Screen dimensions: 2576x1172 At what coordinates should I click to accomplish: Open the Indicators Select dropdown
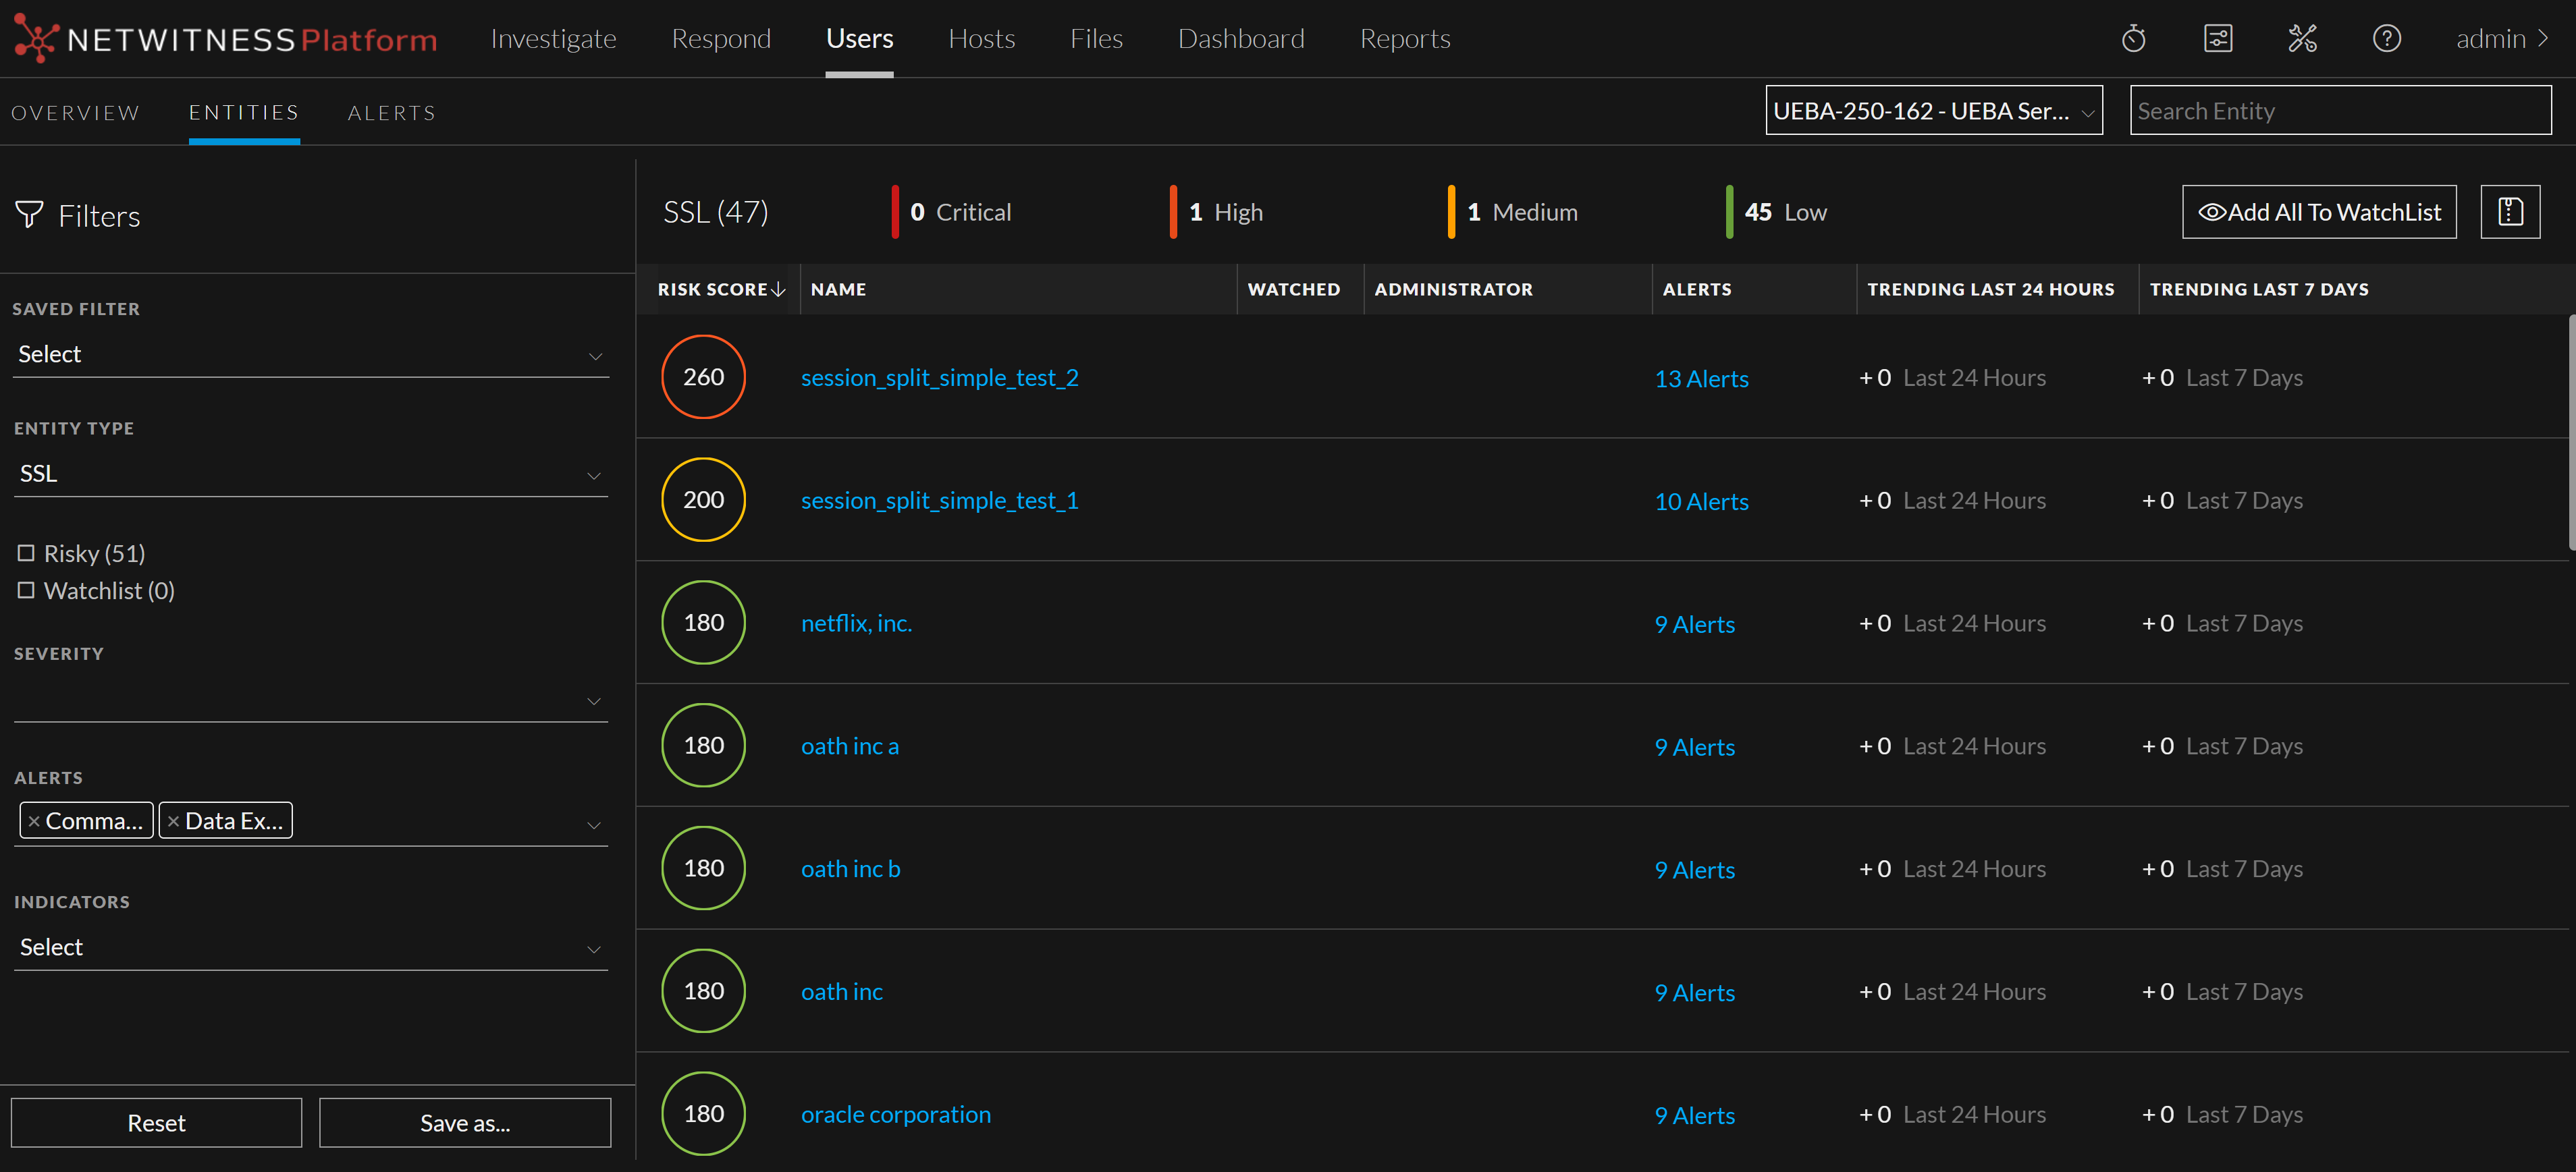click(310, 947)
